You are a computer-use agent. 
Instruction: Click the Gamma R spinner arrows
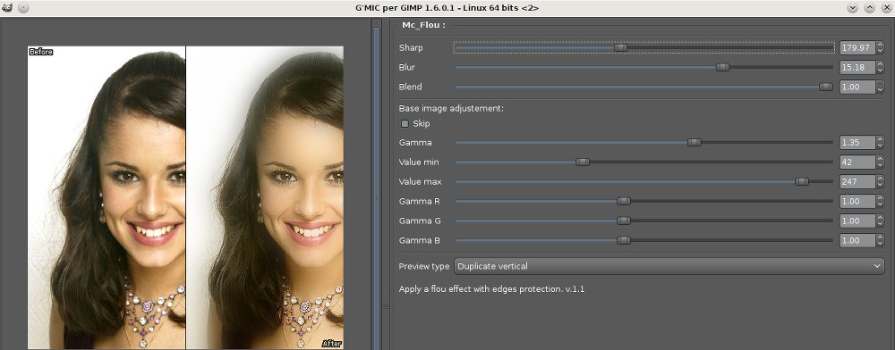tap(880, 201)
